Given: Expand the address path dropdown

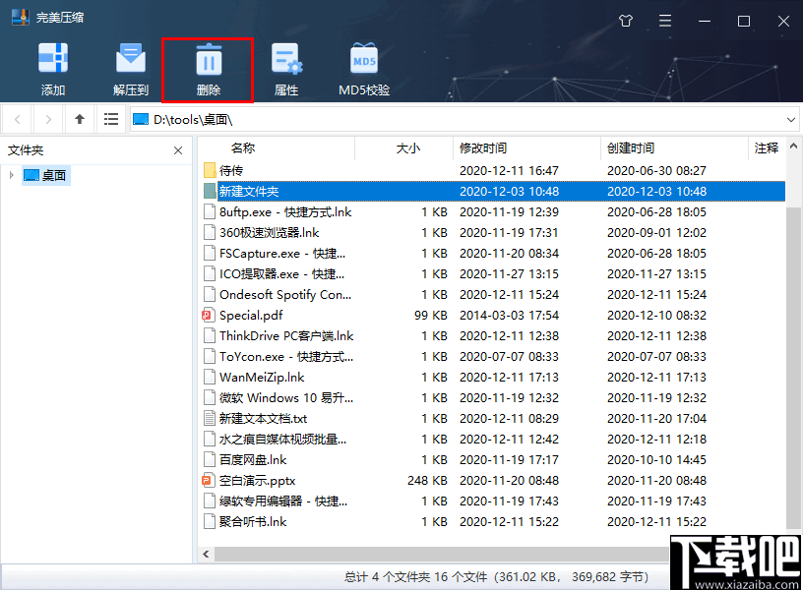Looking at the screenshot, I should tap(791, 120).
